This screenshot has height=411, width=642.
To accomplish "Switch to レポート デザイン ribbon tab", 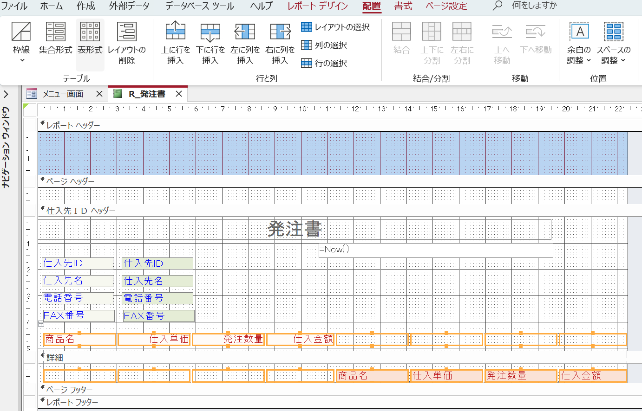I will 318,6.
